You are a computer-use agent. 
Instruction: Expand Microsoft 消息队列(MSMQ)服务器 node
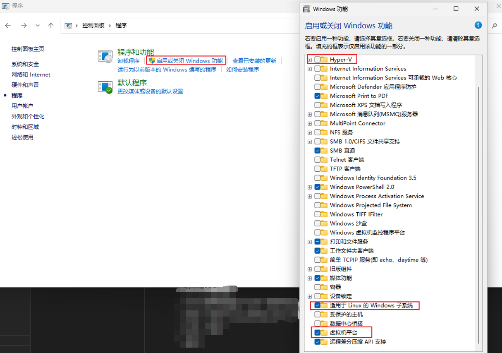(310, 114)
